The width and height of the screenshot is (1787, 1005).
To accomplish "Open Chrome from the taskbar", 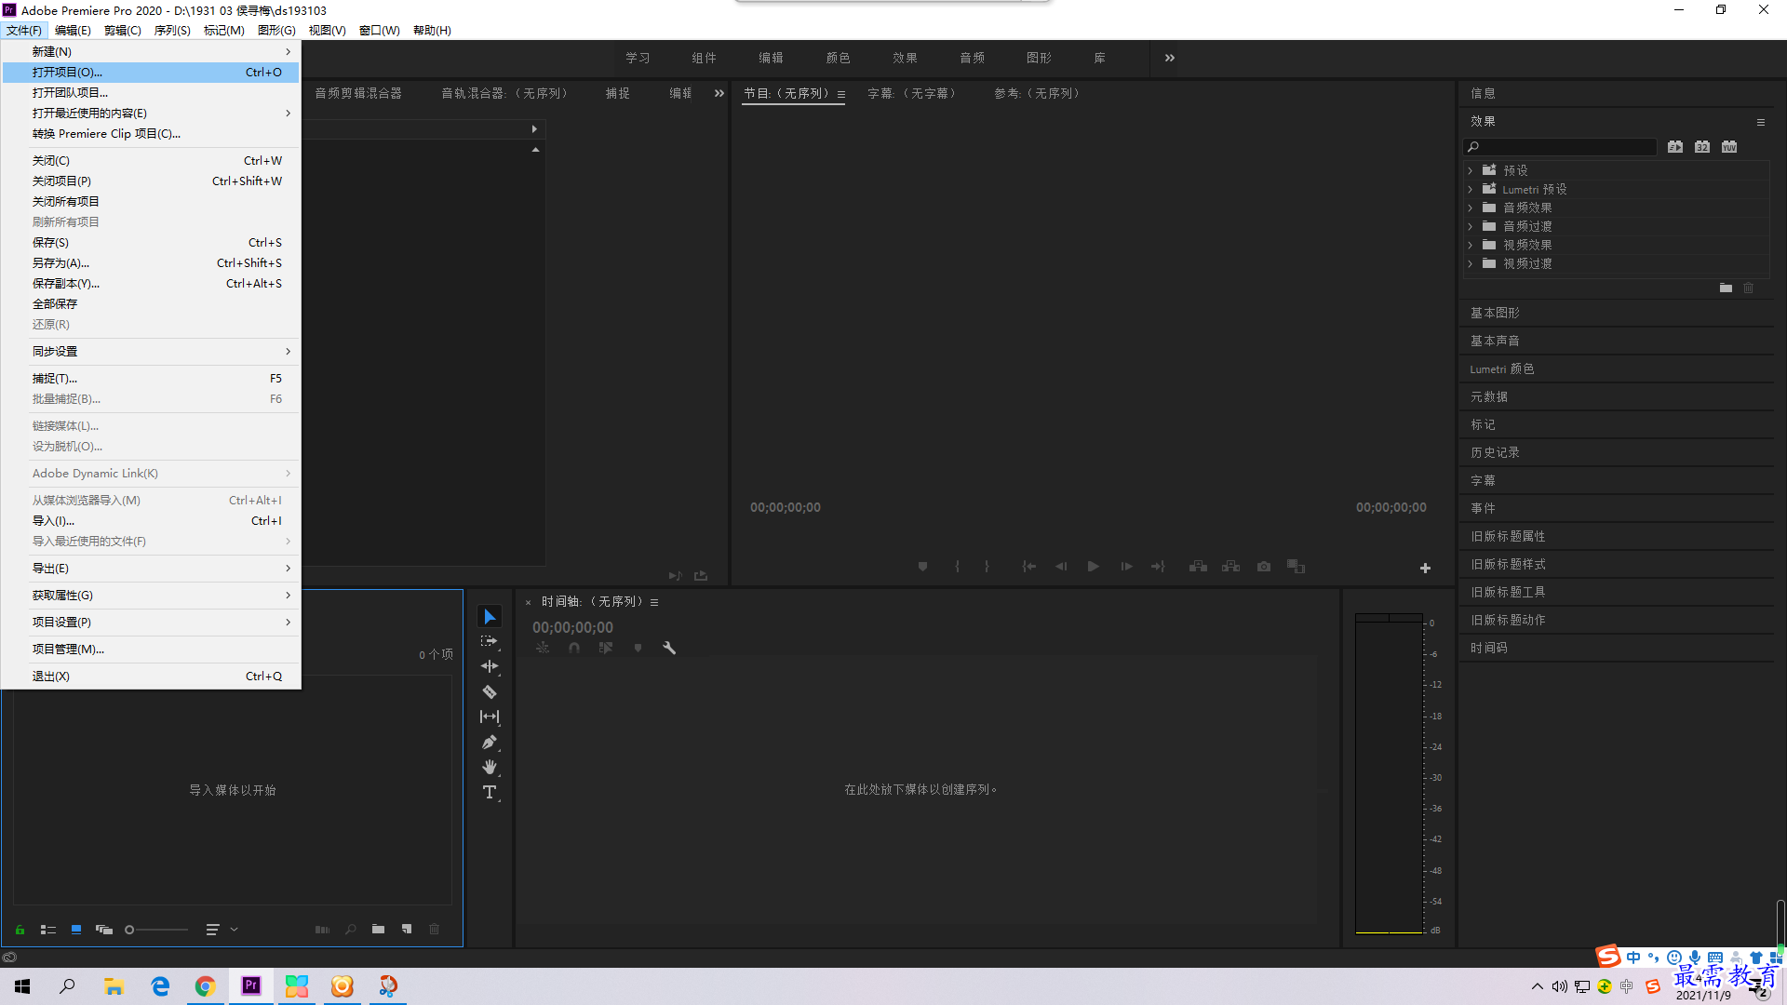I will click(x=205, y=985).
